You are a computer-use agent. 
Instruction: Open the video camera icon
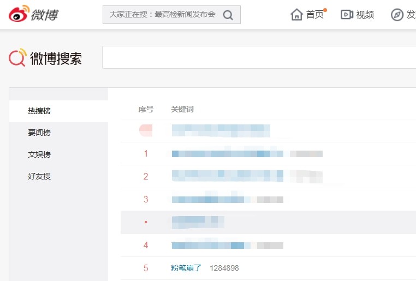347,15
